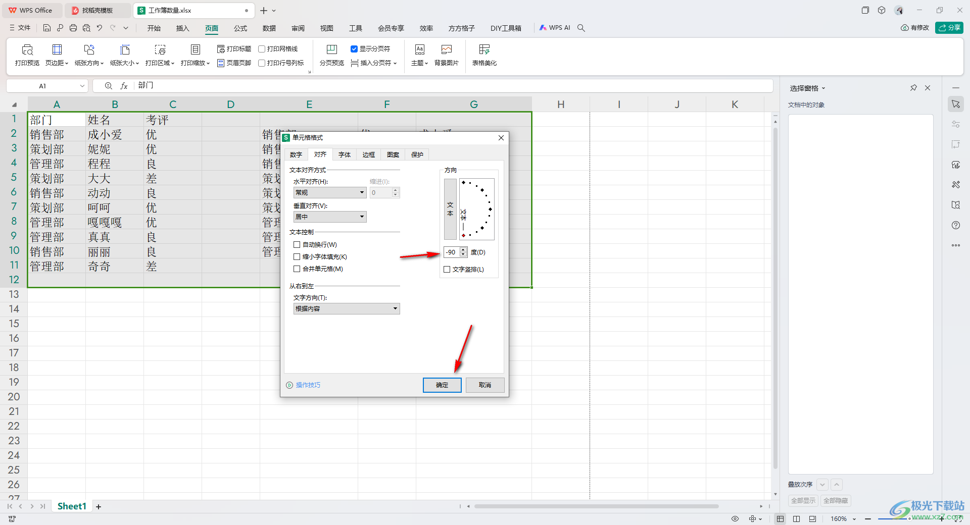This screenshot has height=525, width=970.
Task: Open the File (文件) menu
Action: pyautogui.click(x=20, y=28)
